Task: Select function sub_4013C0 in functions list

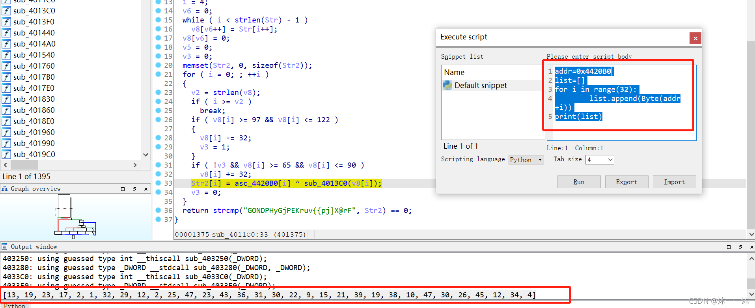Action: (34, 11)
